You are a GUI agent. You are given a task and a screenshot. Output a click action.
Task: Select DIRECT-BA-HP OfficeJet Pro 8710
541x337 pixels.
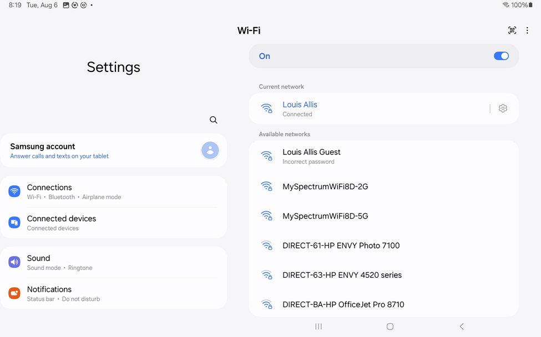click(343, 304)
